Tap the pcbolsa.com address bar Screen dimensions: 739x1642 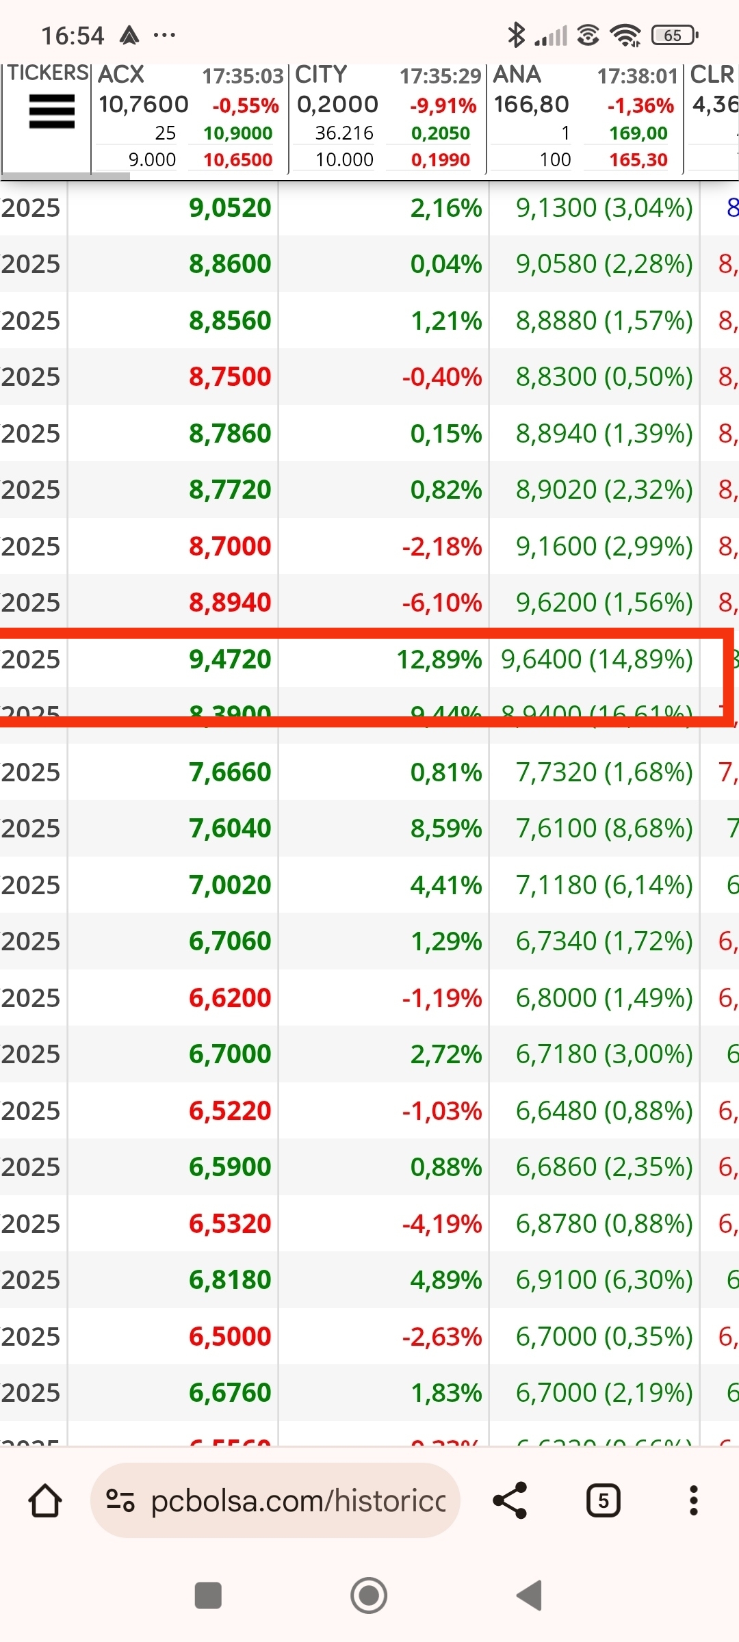click(x=275, y=1500)
